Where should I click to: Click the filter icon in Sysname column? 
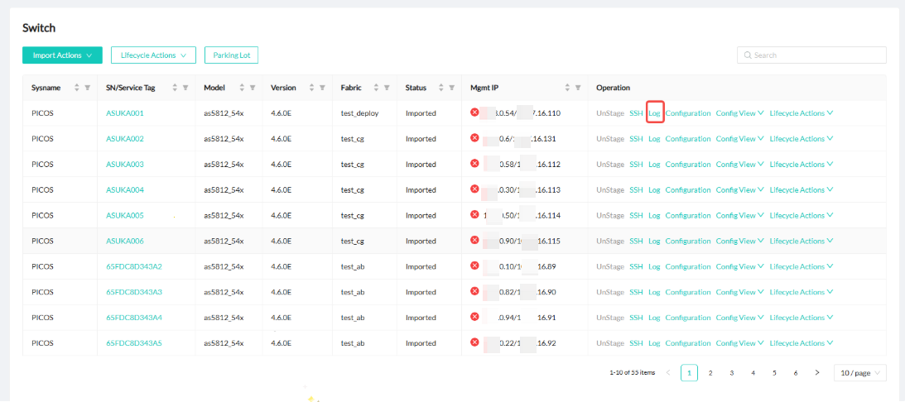click(x=87, y=88)
